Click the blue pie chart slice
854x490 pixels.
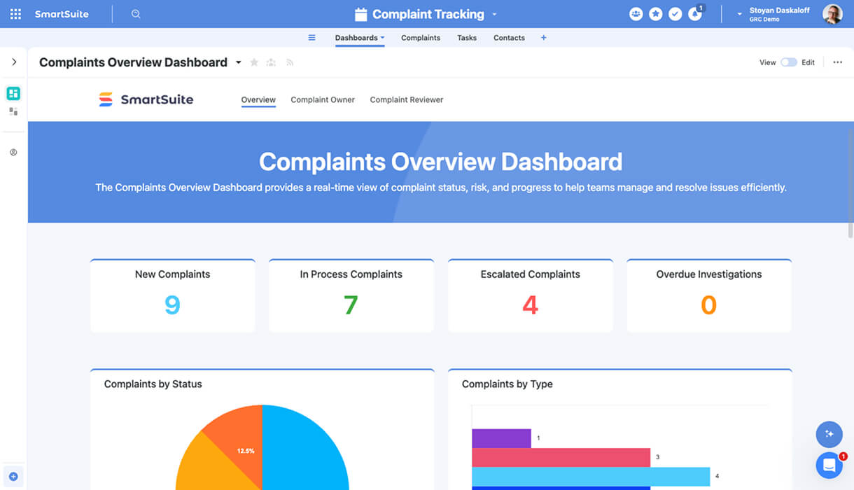(x=304, y=448)
